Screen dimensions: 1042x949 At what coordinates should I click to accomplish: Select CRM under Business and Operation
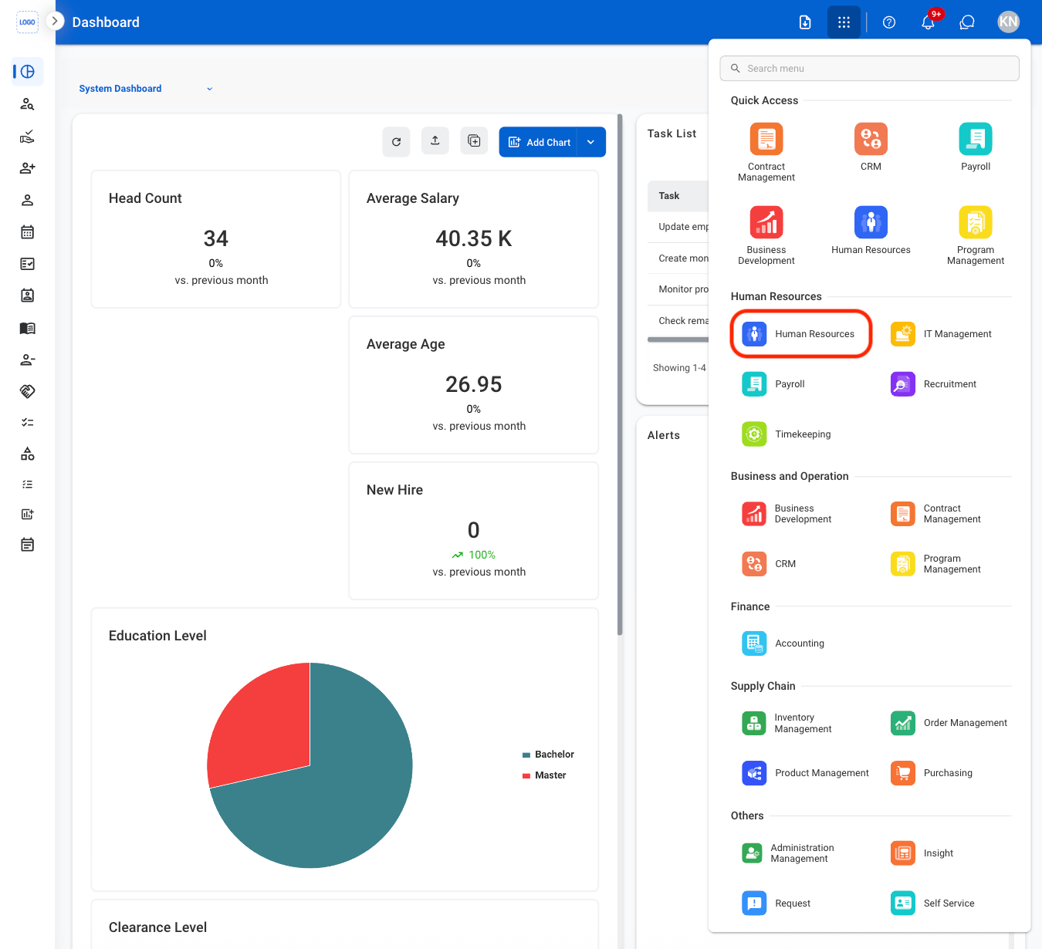770,564
